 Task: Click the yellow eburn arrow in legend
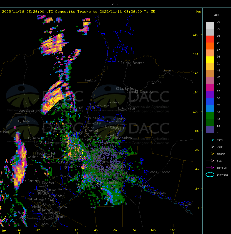point(210,154)
